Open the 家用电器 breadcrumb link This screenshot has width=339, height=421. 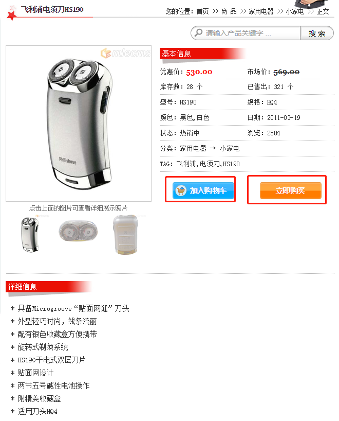pyautogui.click(x=261, y=11)
